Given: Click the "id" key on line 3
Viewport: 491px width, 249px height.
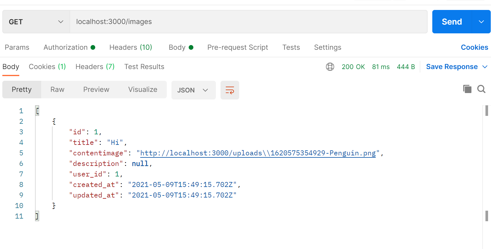Looking at the screenshot, I should click(x=77, y=132).
